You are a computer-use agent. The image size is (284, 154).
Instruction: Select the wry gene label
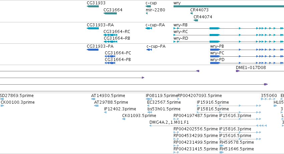click(177, 3)
